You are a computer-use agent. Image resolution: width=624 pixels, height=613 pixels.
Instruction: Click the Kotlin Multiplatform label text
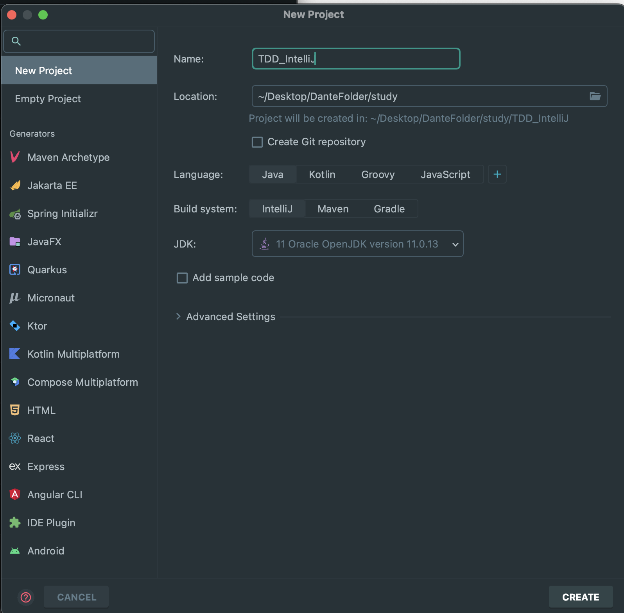(74, 354)
